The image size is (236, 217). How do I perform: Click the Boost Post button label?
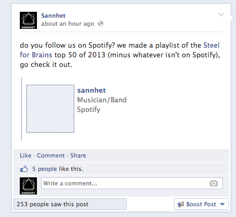point(201,204)
